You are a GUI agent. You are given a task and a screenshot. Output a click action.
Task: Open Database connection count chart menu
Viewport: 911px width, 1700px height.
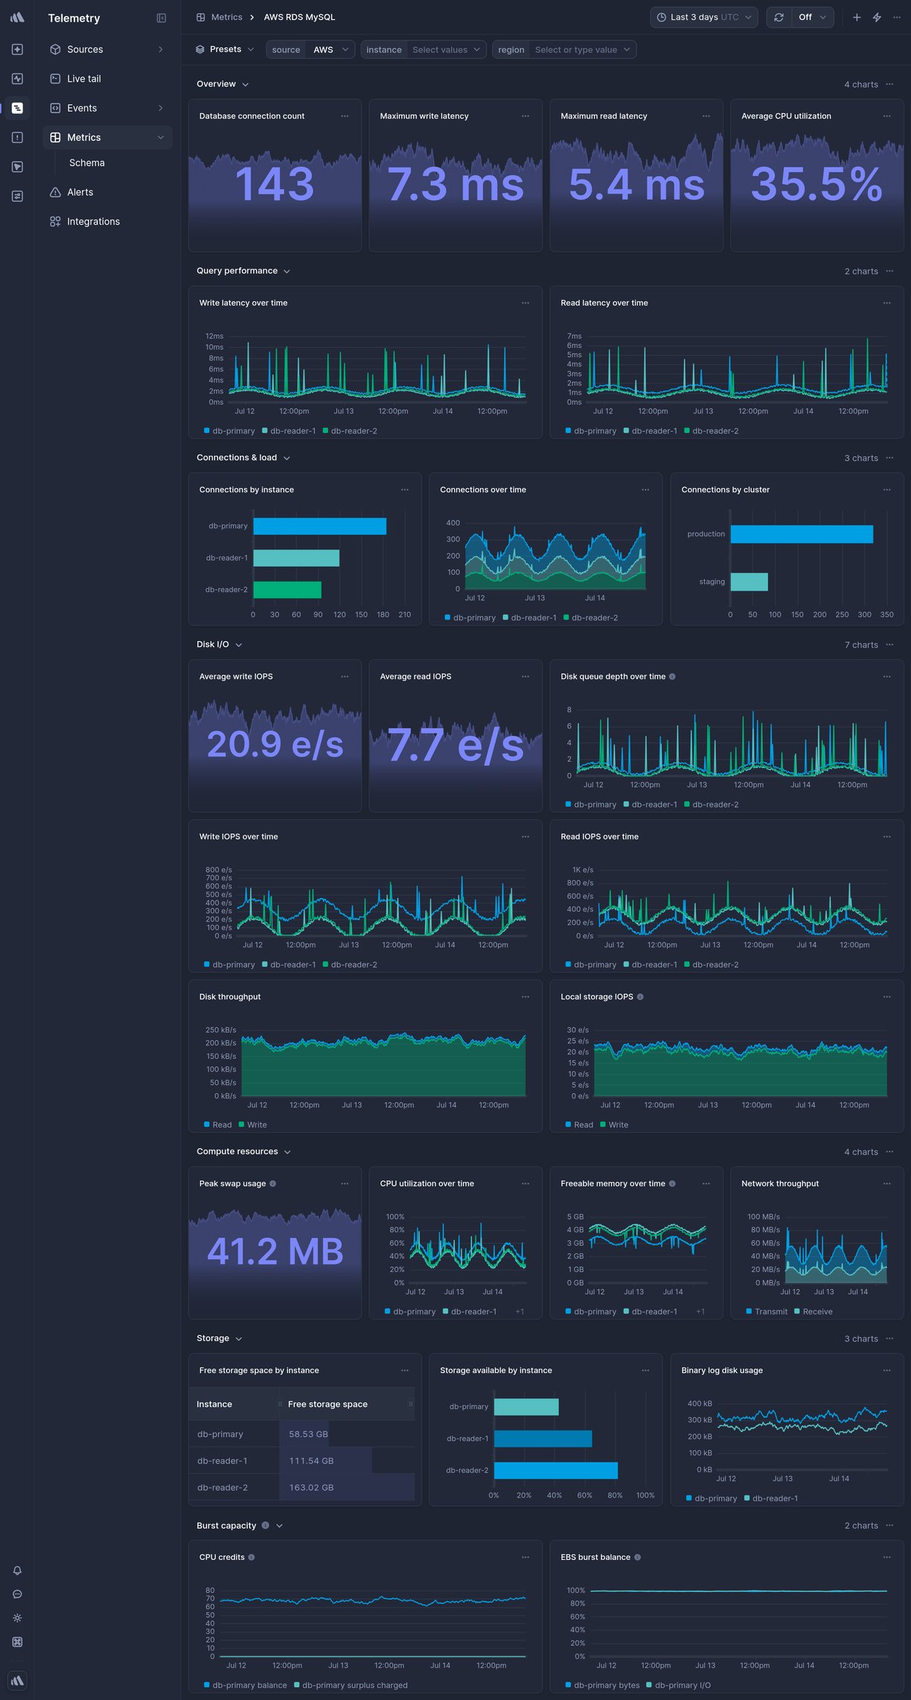coord(345,116)
